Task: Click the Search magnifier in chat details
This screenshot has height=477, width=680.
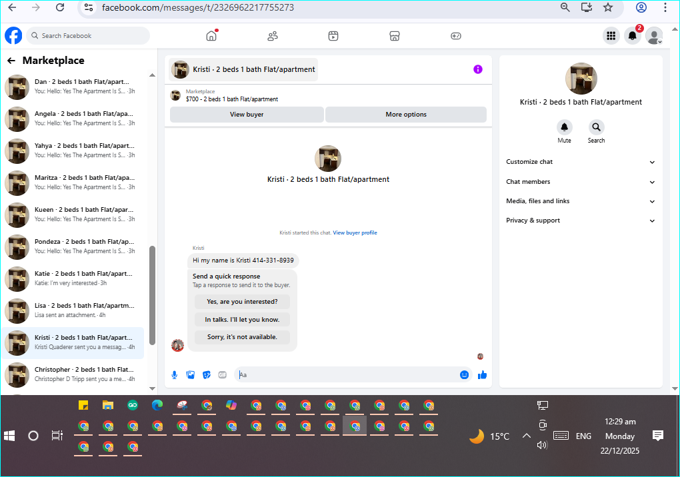Action: pos(596,127)
